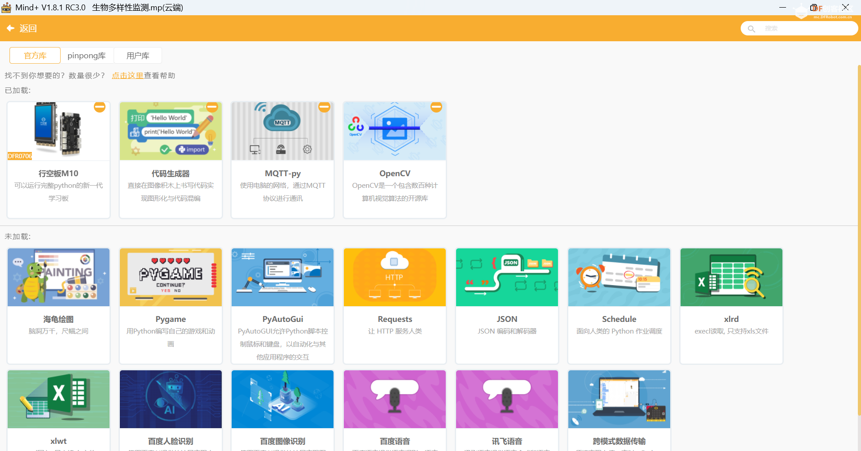Load the 百度图像识别 library
861x451 pixels.
(283, 410)
